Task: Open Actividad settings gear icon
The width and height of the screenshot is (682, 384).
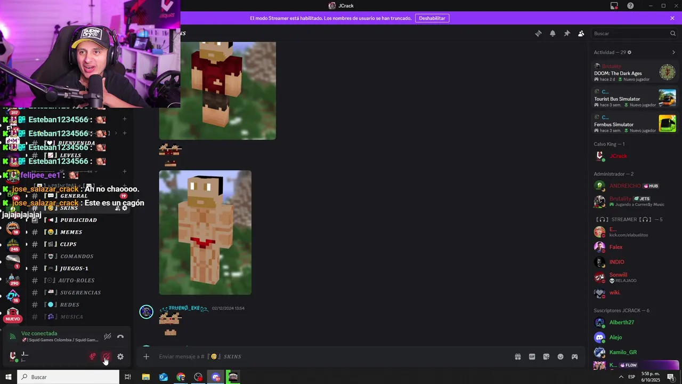Action: [x=629, y=52]
